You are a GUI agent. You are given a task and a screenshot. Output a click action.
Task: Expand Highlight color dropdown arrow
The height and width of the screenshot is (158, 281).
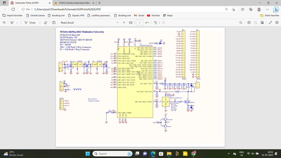click(17, 22)
